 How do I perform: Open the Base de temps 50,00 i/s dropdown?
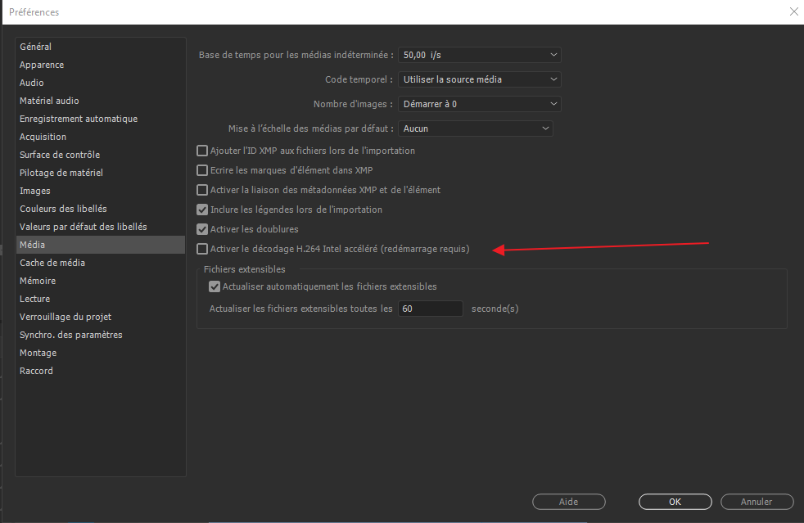click(480, 55)
